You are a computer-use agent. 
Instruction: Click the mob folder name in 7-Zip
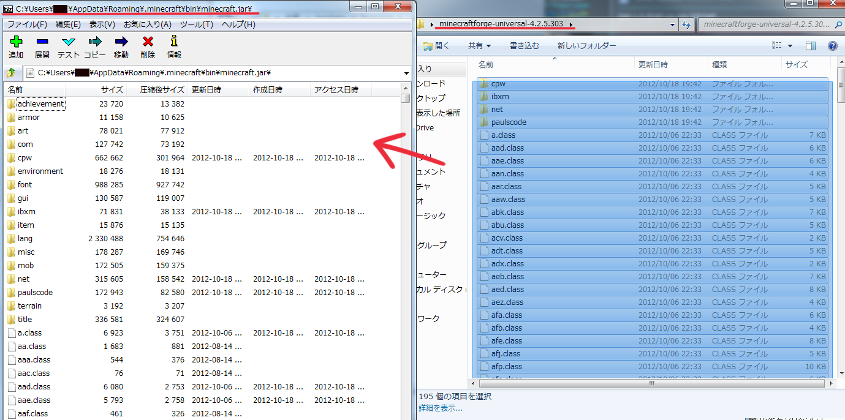[x=26, y=265]
